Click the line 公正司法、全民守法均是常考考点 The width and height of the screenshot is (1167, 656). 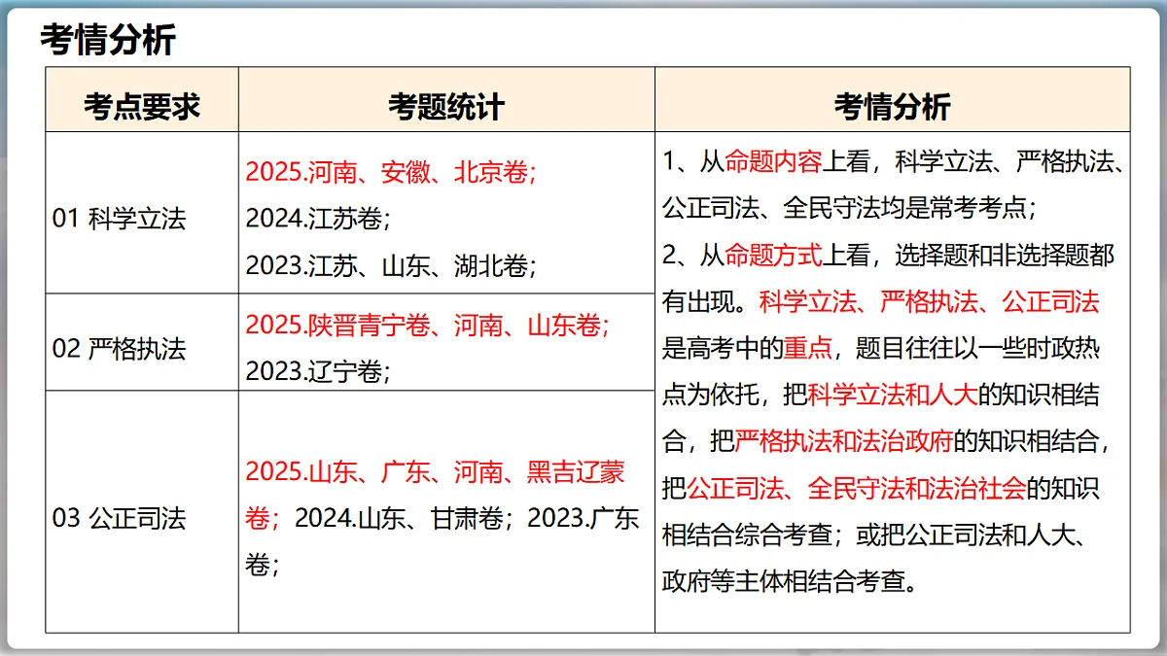click(x=850, y=208)
